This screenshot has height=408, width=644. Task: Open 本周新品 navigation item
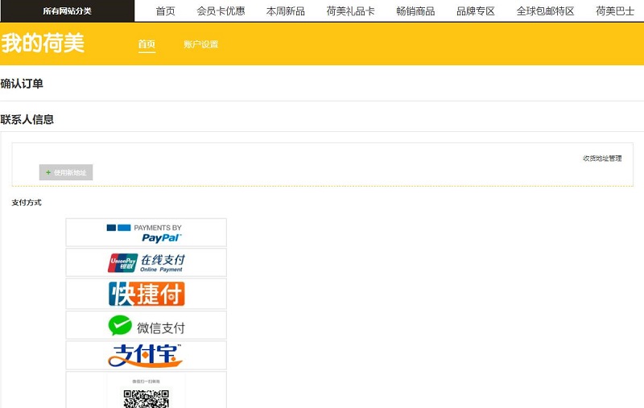click(x=286, y=11)
